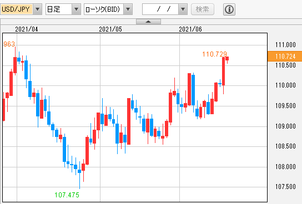This screenshot has width=302, height=204.
Task: Click the 109.500 price axis label
Action: (x=285, y=106)
